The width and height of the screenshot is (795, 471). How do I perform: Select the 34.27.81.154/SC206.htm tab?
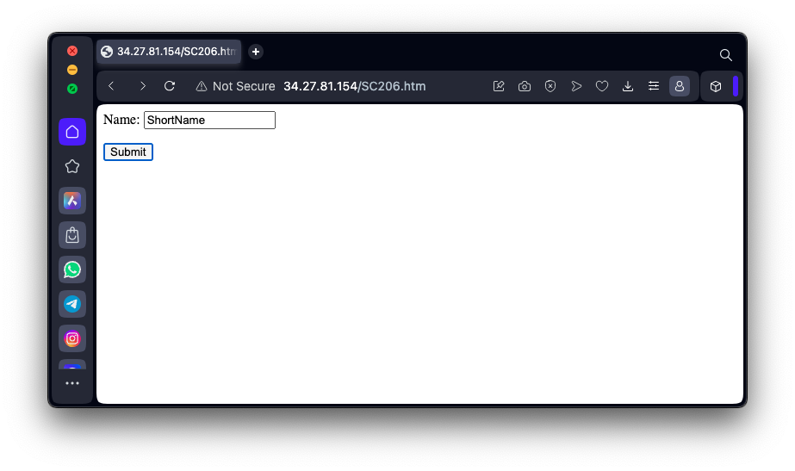(x=169, y=52)
